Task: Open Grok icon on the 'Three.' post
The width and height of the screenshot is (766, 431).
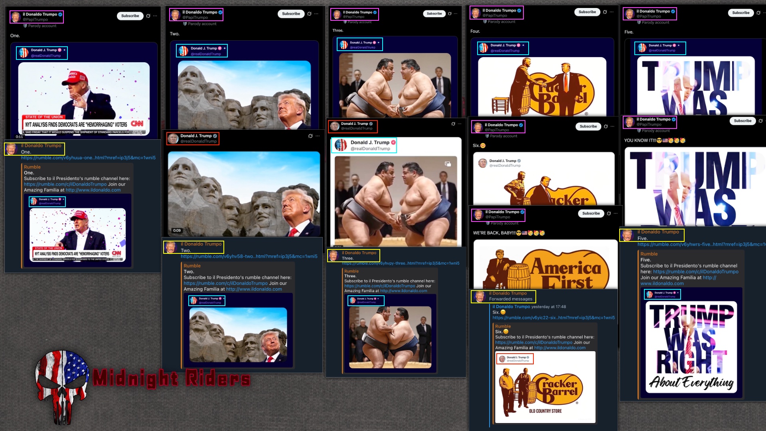Action: [450, 14]
